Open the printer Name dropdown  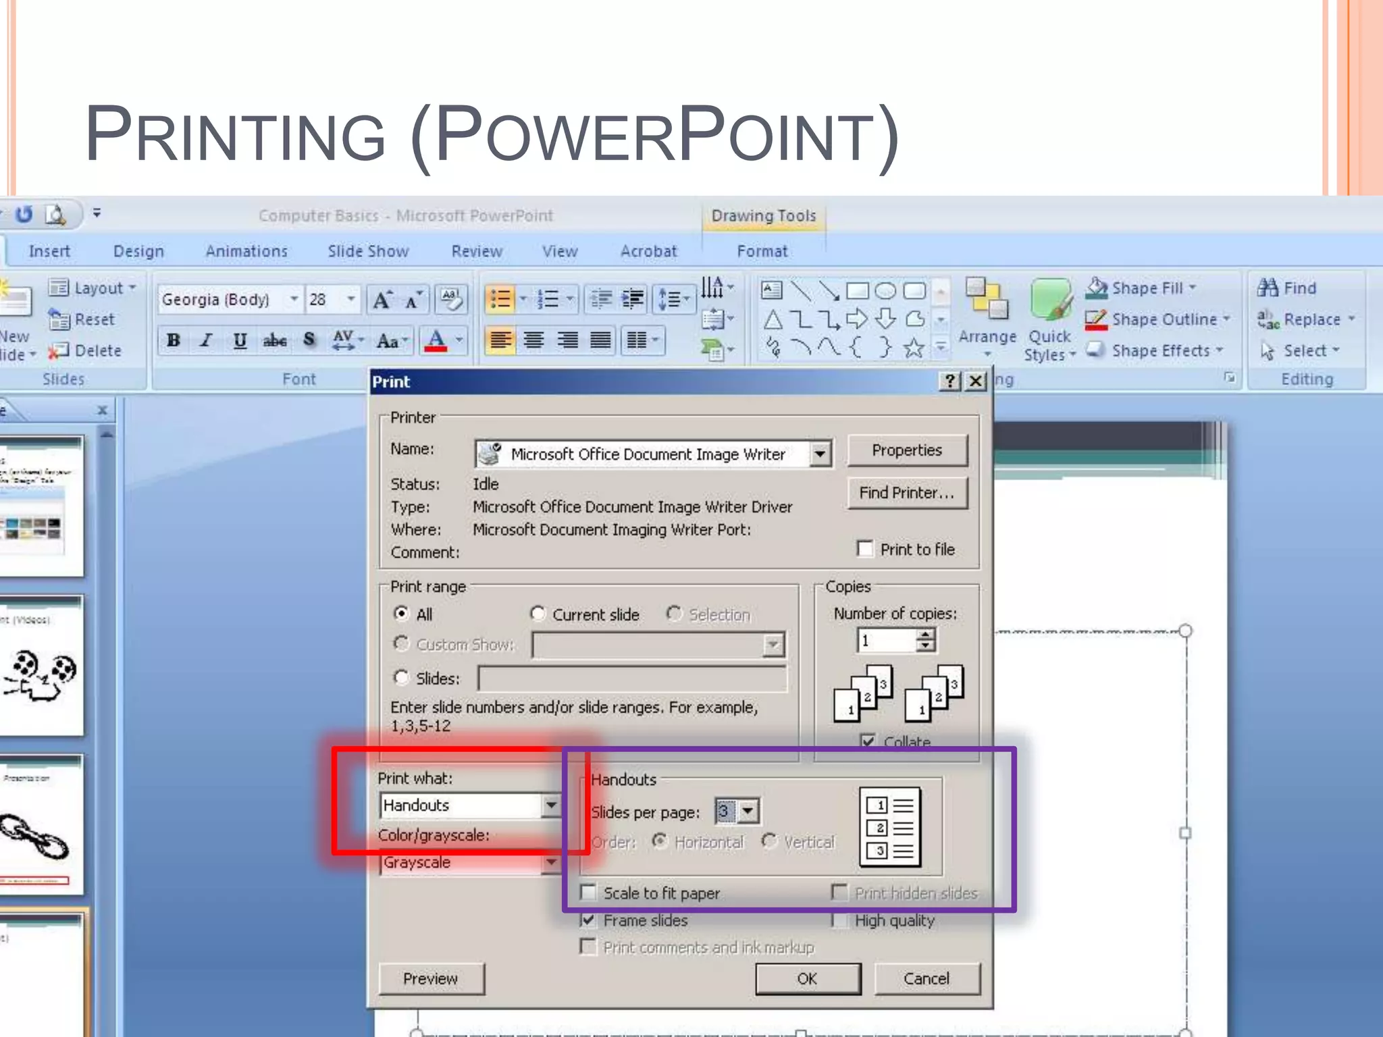pos(820,454)
